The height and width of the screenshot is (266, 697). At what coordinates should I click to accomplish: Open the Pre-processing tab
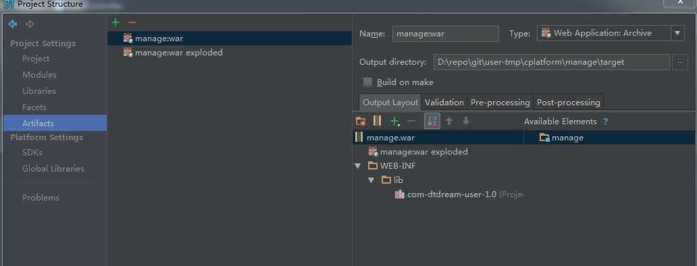pos(500,102)
